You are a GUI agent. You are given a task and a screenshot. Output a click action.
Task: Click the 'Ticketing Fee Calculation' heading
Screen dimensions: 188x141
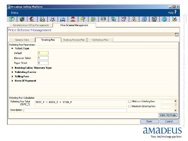22,98
